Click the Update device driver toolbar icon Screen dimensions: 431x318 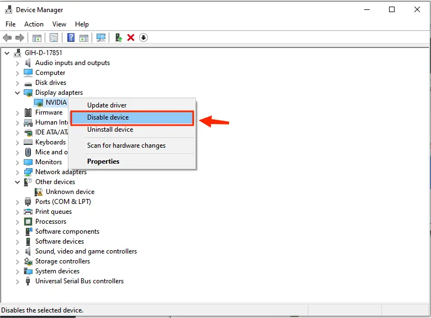tap(119, 37)
